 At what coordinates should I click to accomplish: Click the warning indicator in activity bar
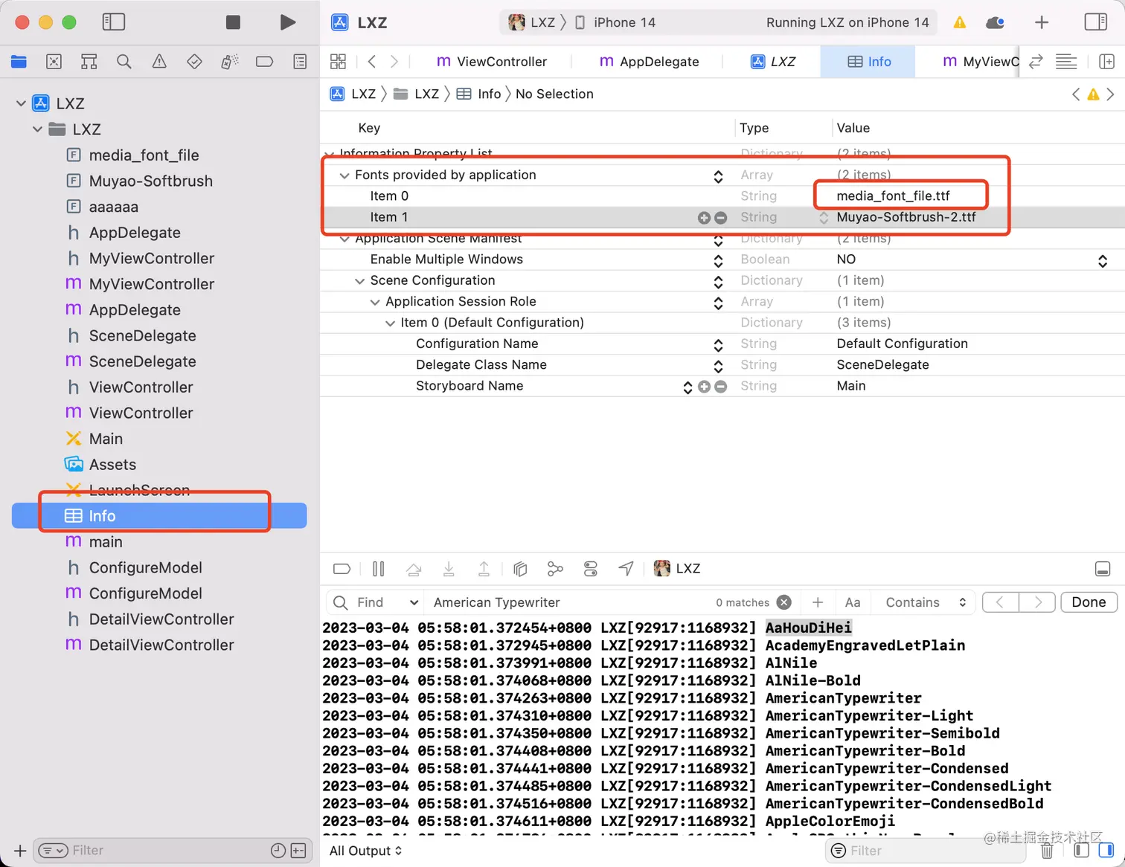tap(960, 22)
